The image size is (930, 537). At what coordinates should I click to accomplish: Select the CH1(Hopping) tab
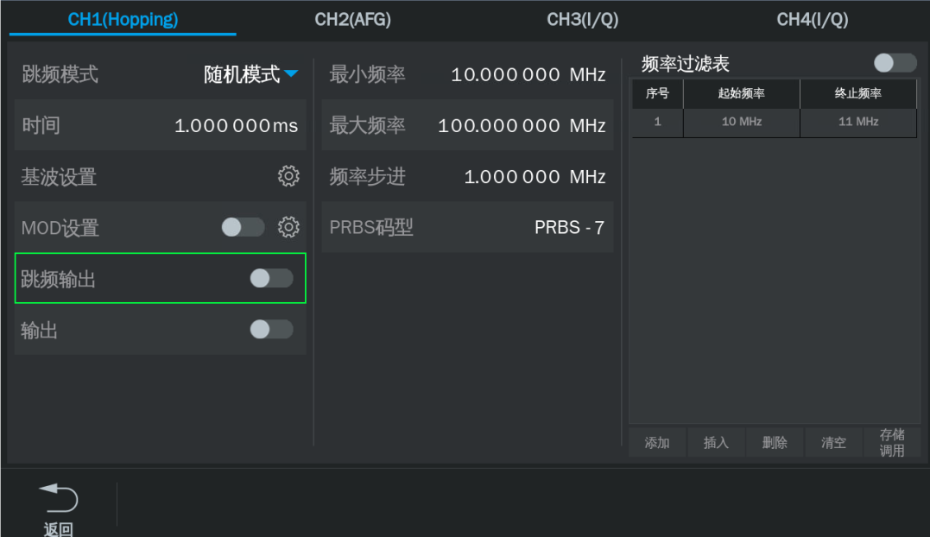[x=123, y=20]
